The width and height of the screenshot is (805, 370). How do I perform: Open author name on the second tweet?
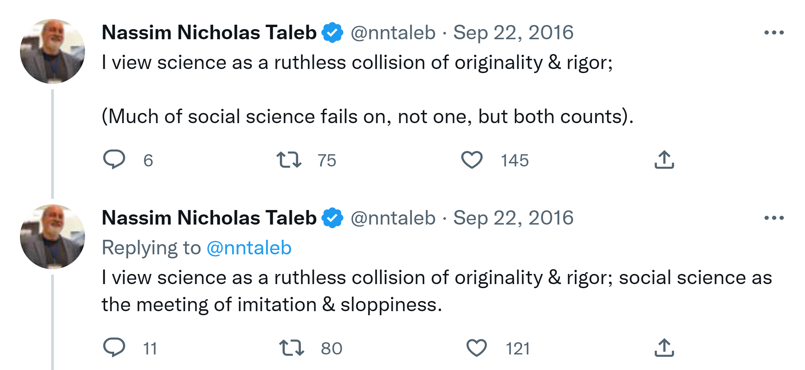[209, 218]
